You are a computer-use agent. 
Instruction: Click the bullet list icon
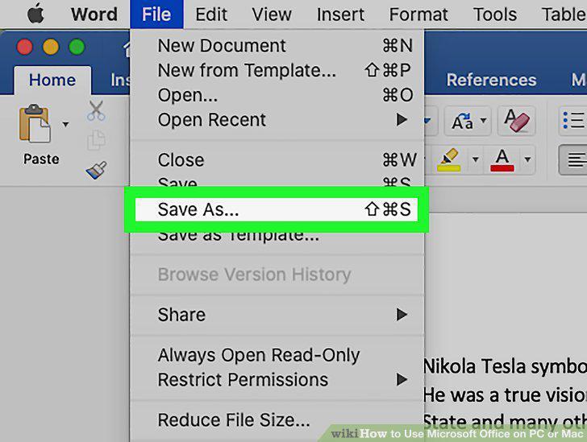tap(573, 121)
